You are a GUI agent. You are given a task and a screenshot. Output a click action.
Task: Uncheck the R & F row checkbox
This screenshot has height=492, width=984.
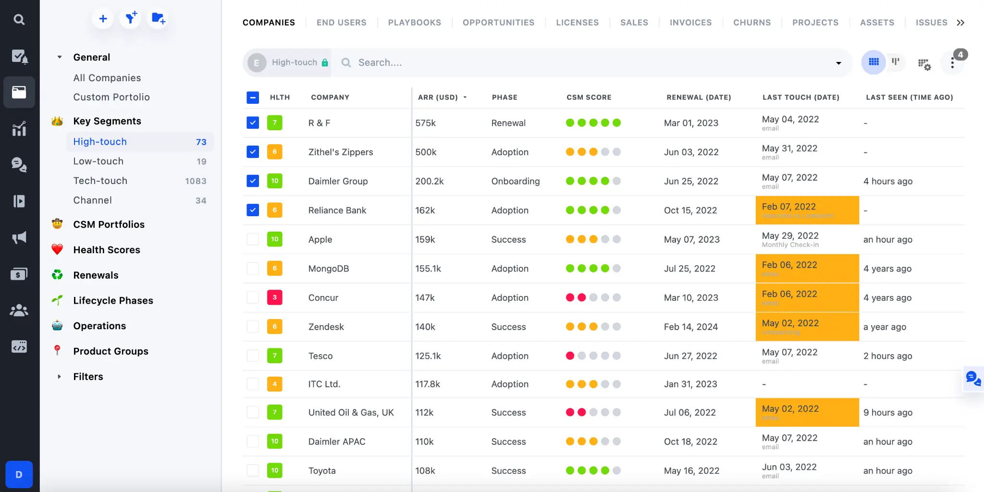click(x=252, y=123)
